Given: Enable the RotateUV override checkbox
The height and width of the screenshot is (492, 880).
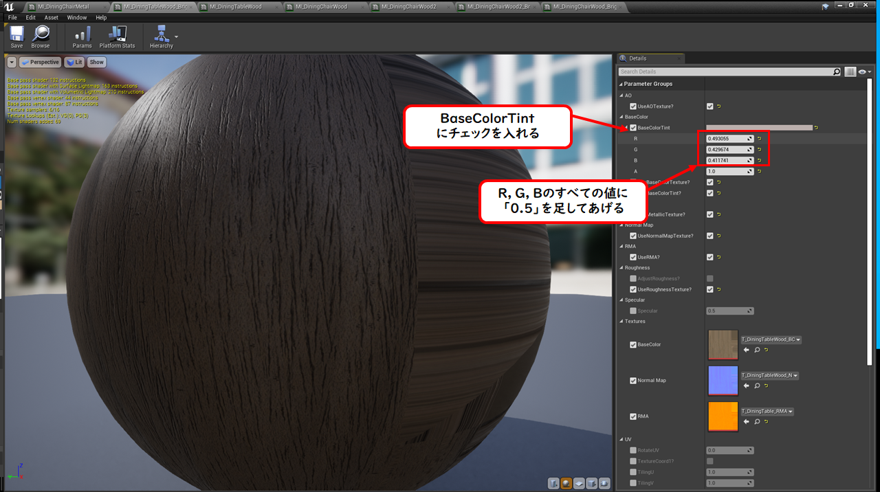Looking at the screenshot, I should coord(633,450).
